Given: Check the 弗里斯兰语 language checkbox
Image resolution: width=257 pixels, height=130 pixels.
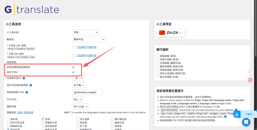Looking at the screenshot, I should click(43, 122).
